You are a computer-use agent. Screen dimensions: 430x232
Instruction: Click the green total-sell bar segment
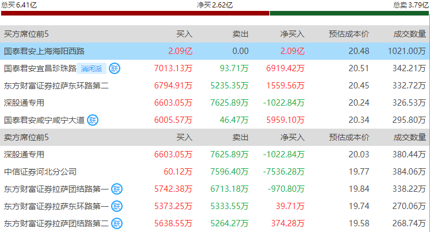point(349,13)
